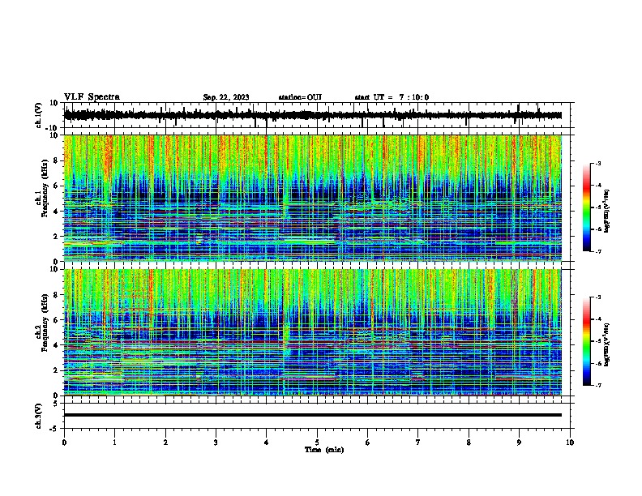This screenshot has width=642, height=496.
Task: Click the "4" tick label on the time axis
Action: [267, 443]
